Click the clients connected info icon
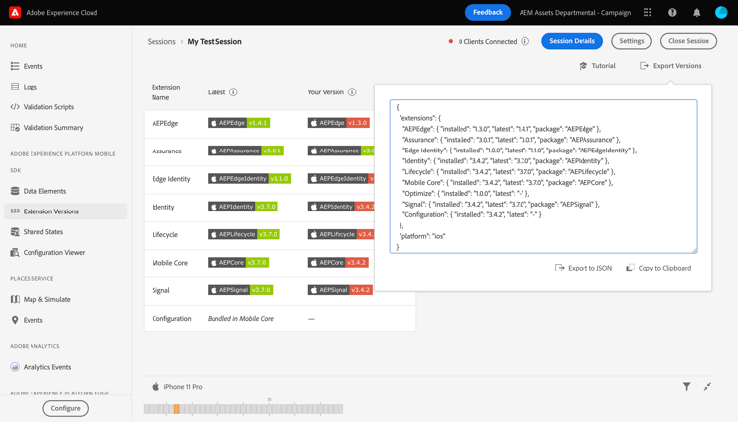738x422 pixels. [524, 41]
